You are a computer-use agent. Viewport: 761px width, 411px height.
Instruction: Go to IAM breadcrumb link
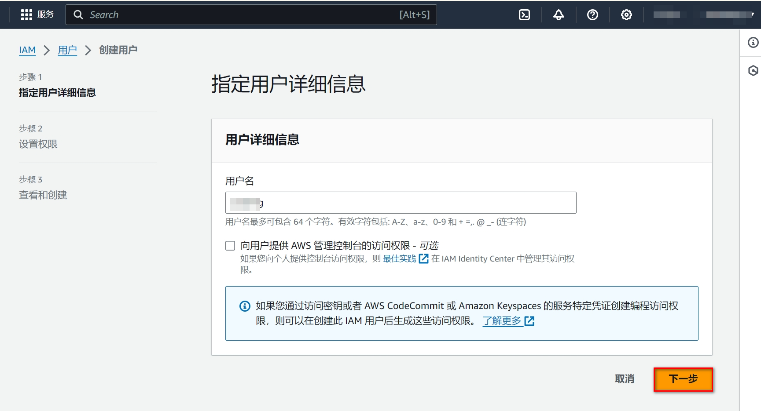click(x=27, y=50)
